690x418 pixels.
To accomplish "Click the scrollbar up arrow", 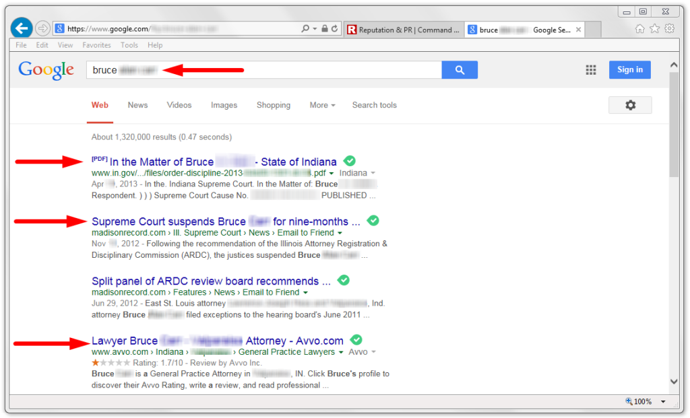I will [x=674, y=65].
